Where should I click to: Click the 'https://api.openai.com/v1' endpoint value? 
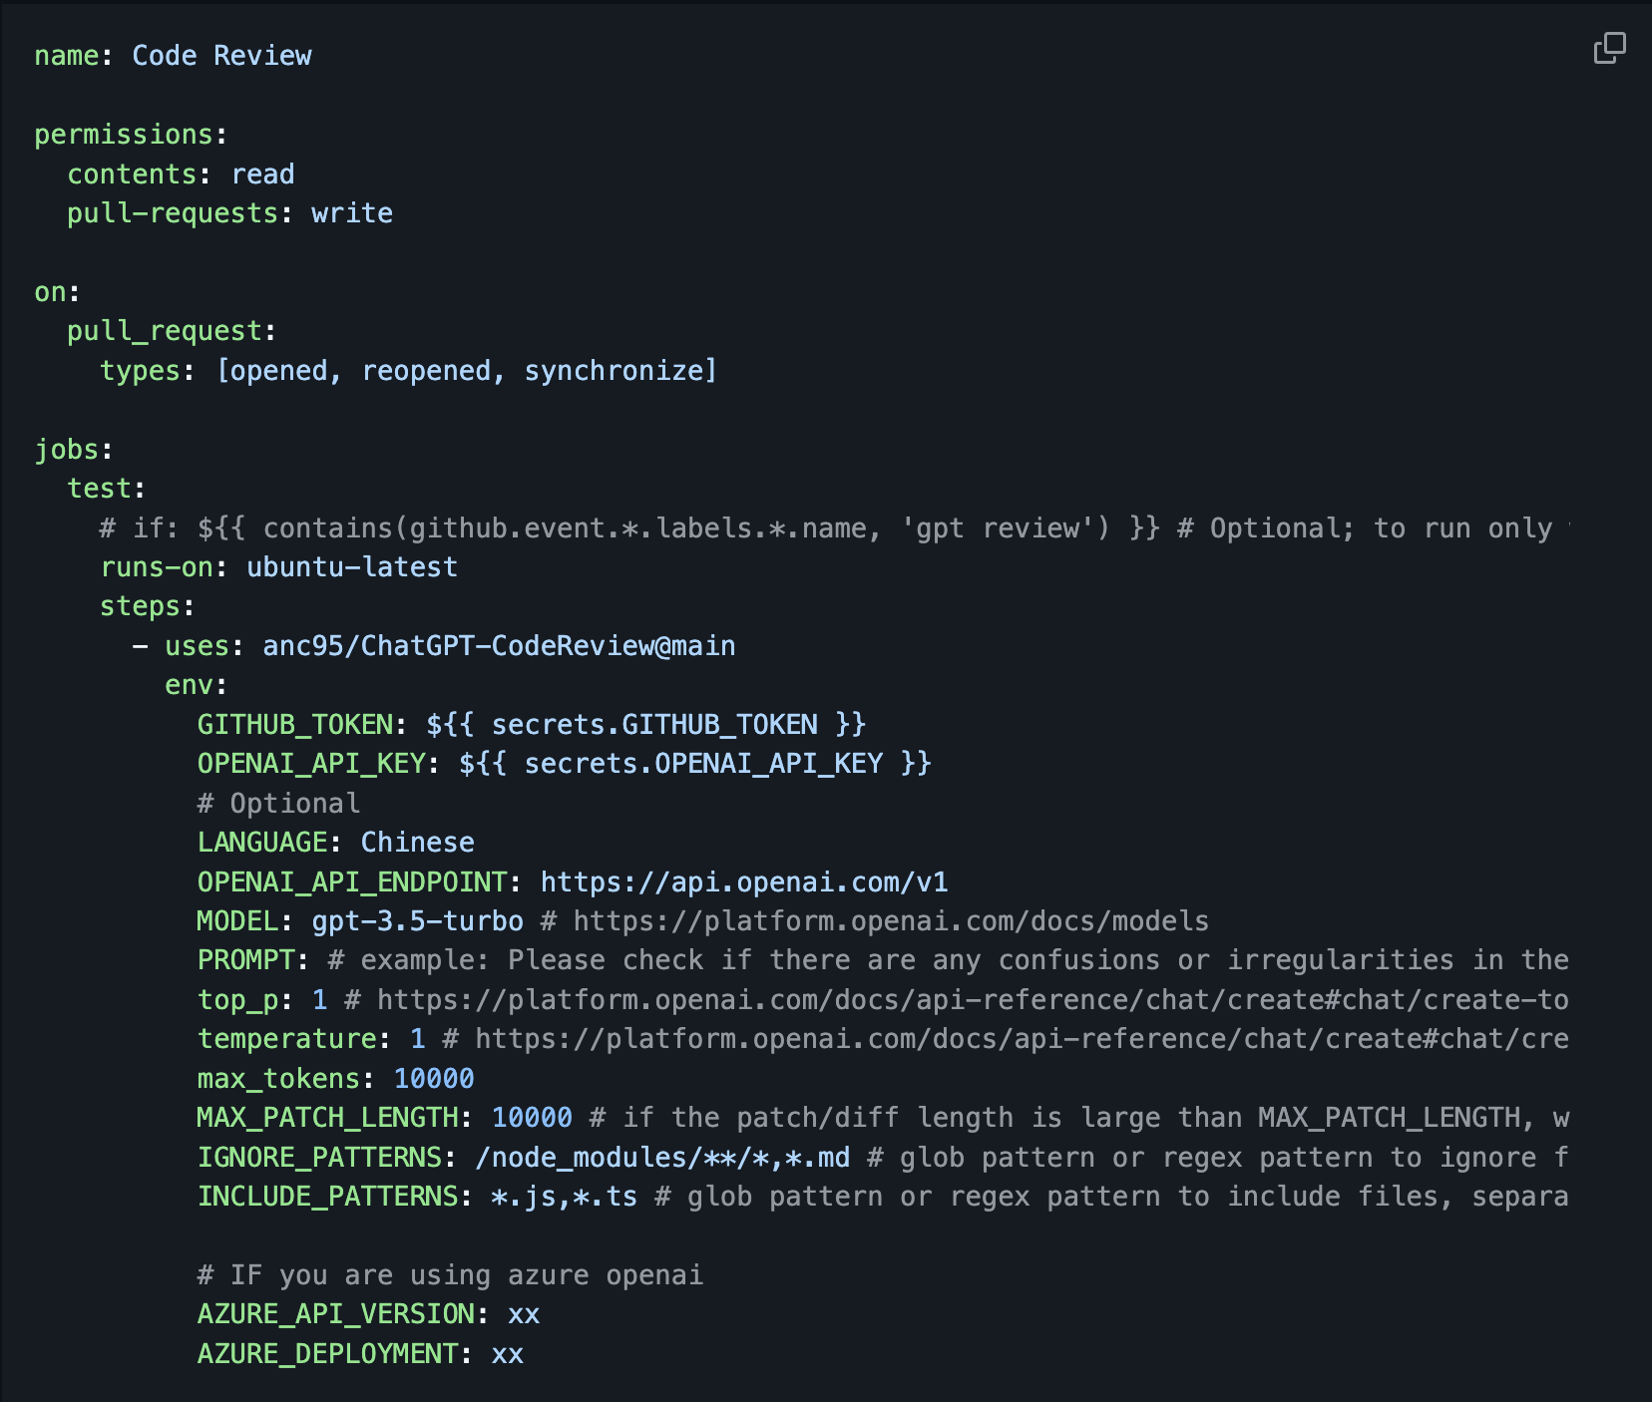click(744, 882)
